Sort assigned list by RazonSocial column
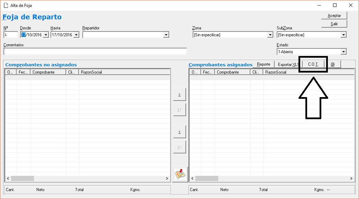 click(308, 72)
